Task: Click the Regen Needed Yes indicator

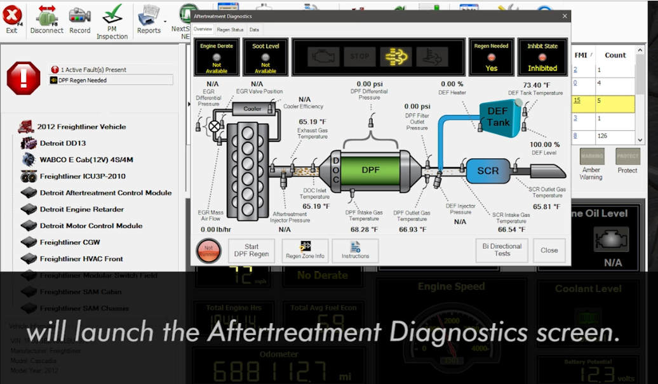Action: point(491,57)
